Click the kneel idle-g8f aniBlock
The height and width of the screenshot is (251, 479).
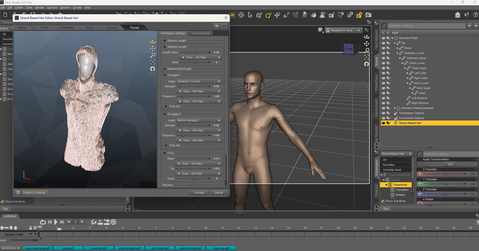pos(99,248)
